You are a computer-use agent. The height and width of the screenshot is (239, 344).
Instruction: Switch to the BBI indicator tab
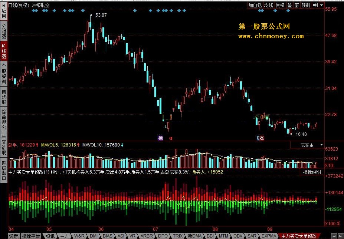tap(210, 236)
